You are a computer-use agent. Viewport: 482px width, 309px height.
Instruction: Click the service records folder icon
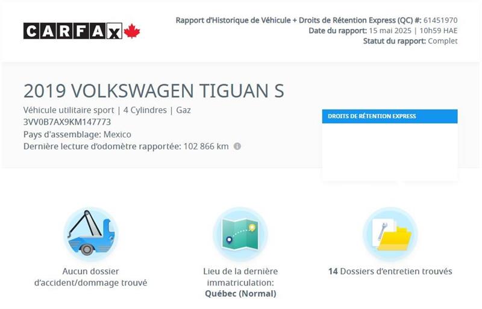pyautogui.click(x=390, y=234)
